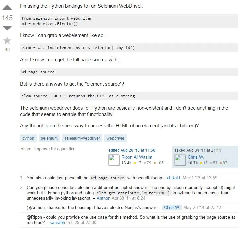Open Chris W.'s avatar image

[180, 160]
